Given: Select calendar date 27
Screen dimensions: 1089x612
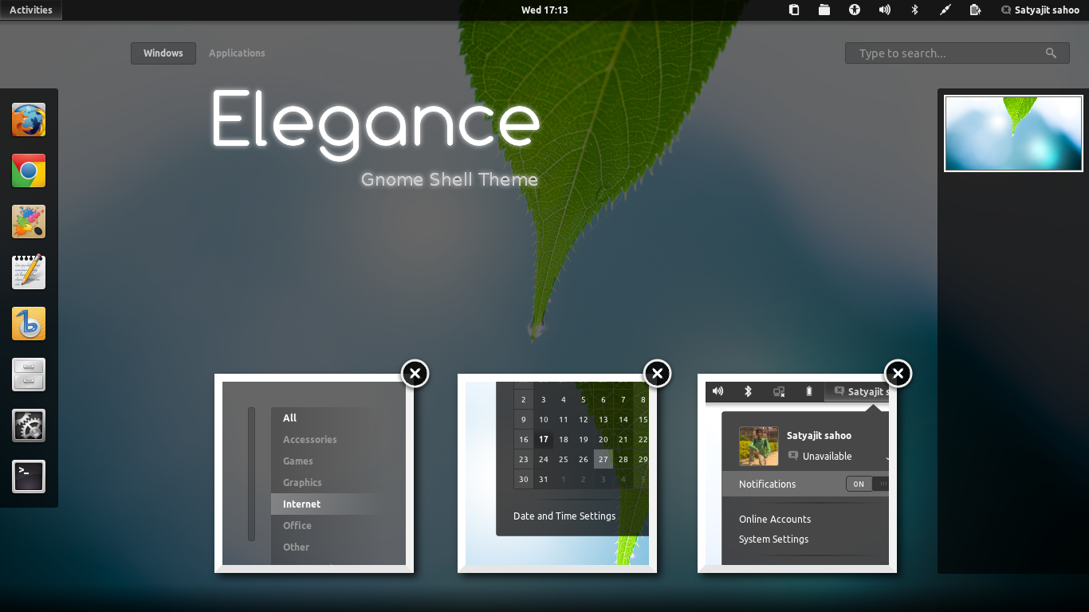Looking at the screenshot, I should (x=603, y=459).
